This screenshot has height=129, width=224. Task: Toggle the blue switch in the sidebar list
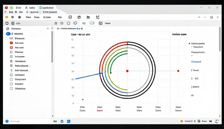pos(8,34)
